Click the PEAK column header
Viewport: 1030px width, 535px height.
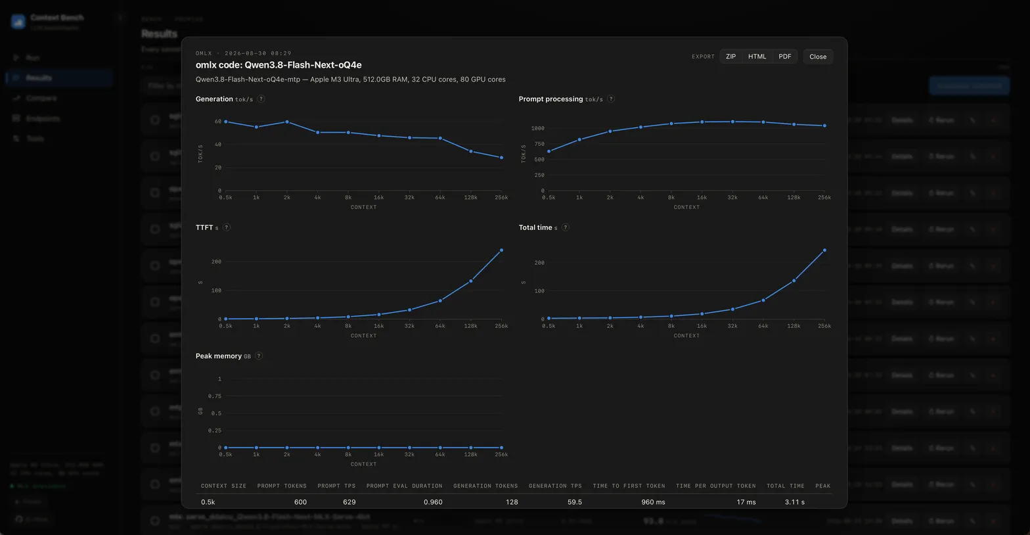(823, 486)
